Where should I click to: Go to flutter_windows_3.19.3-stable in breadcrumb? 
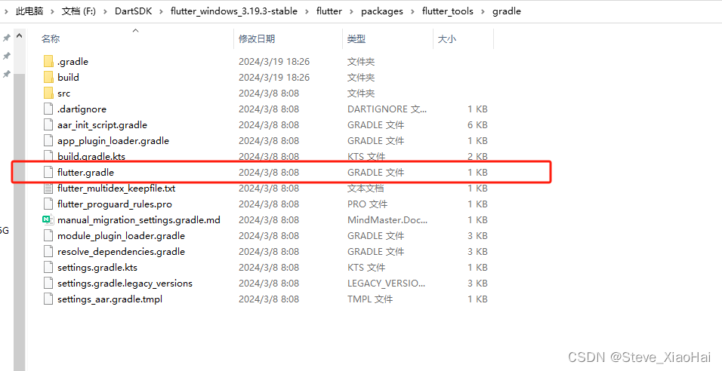tap(234, 11)
